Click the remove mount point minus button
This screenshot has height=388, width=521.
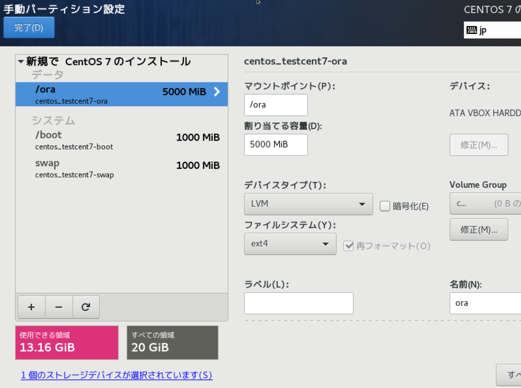coord(59,307)
